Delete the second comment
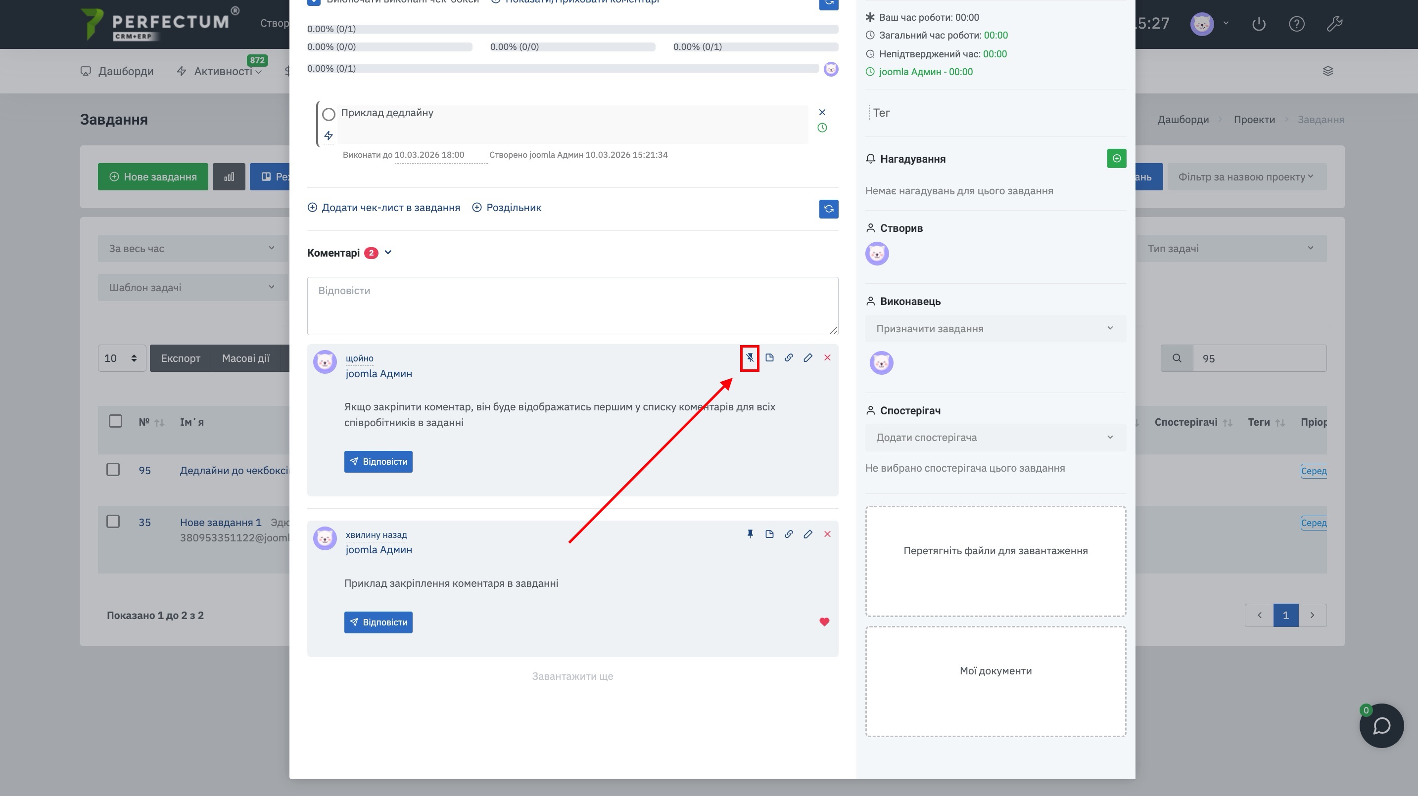 (827, 533)
